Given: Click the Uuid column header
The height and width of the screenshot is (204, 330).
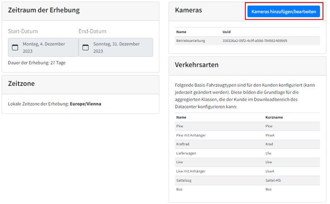Looking at the screenshot, I should [227, 32].
